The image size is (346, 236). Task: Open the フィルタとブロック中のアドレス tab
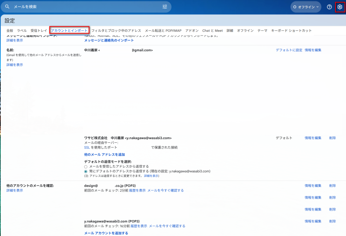point(116,30)
